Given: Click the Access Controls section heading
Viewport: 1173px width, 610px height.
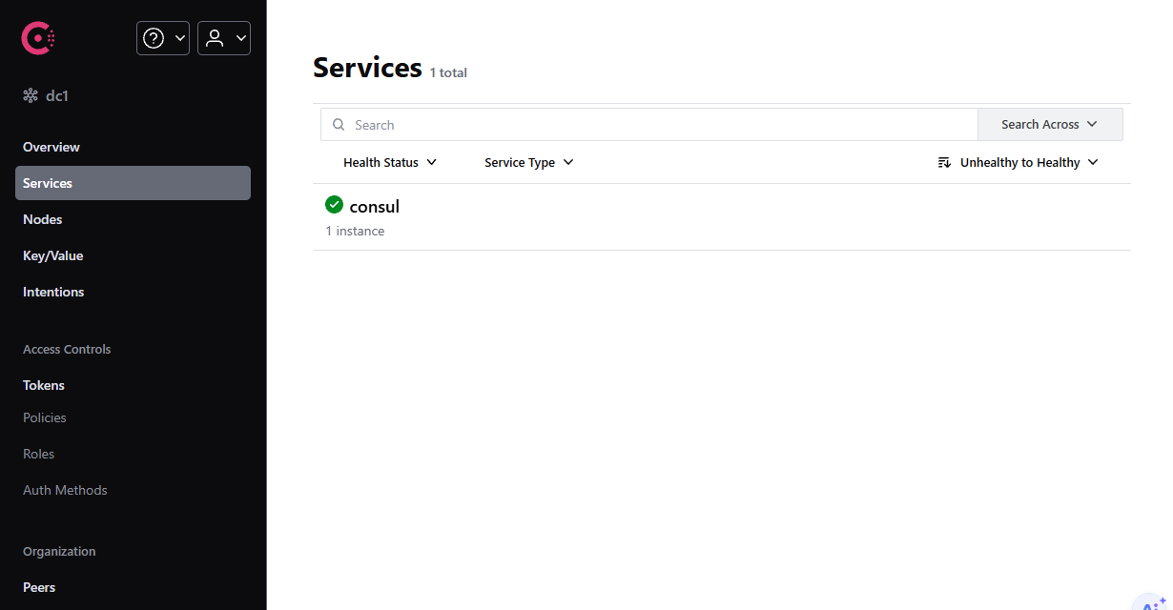Looking at the screenshot, I should pos(67,349).
